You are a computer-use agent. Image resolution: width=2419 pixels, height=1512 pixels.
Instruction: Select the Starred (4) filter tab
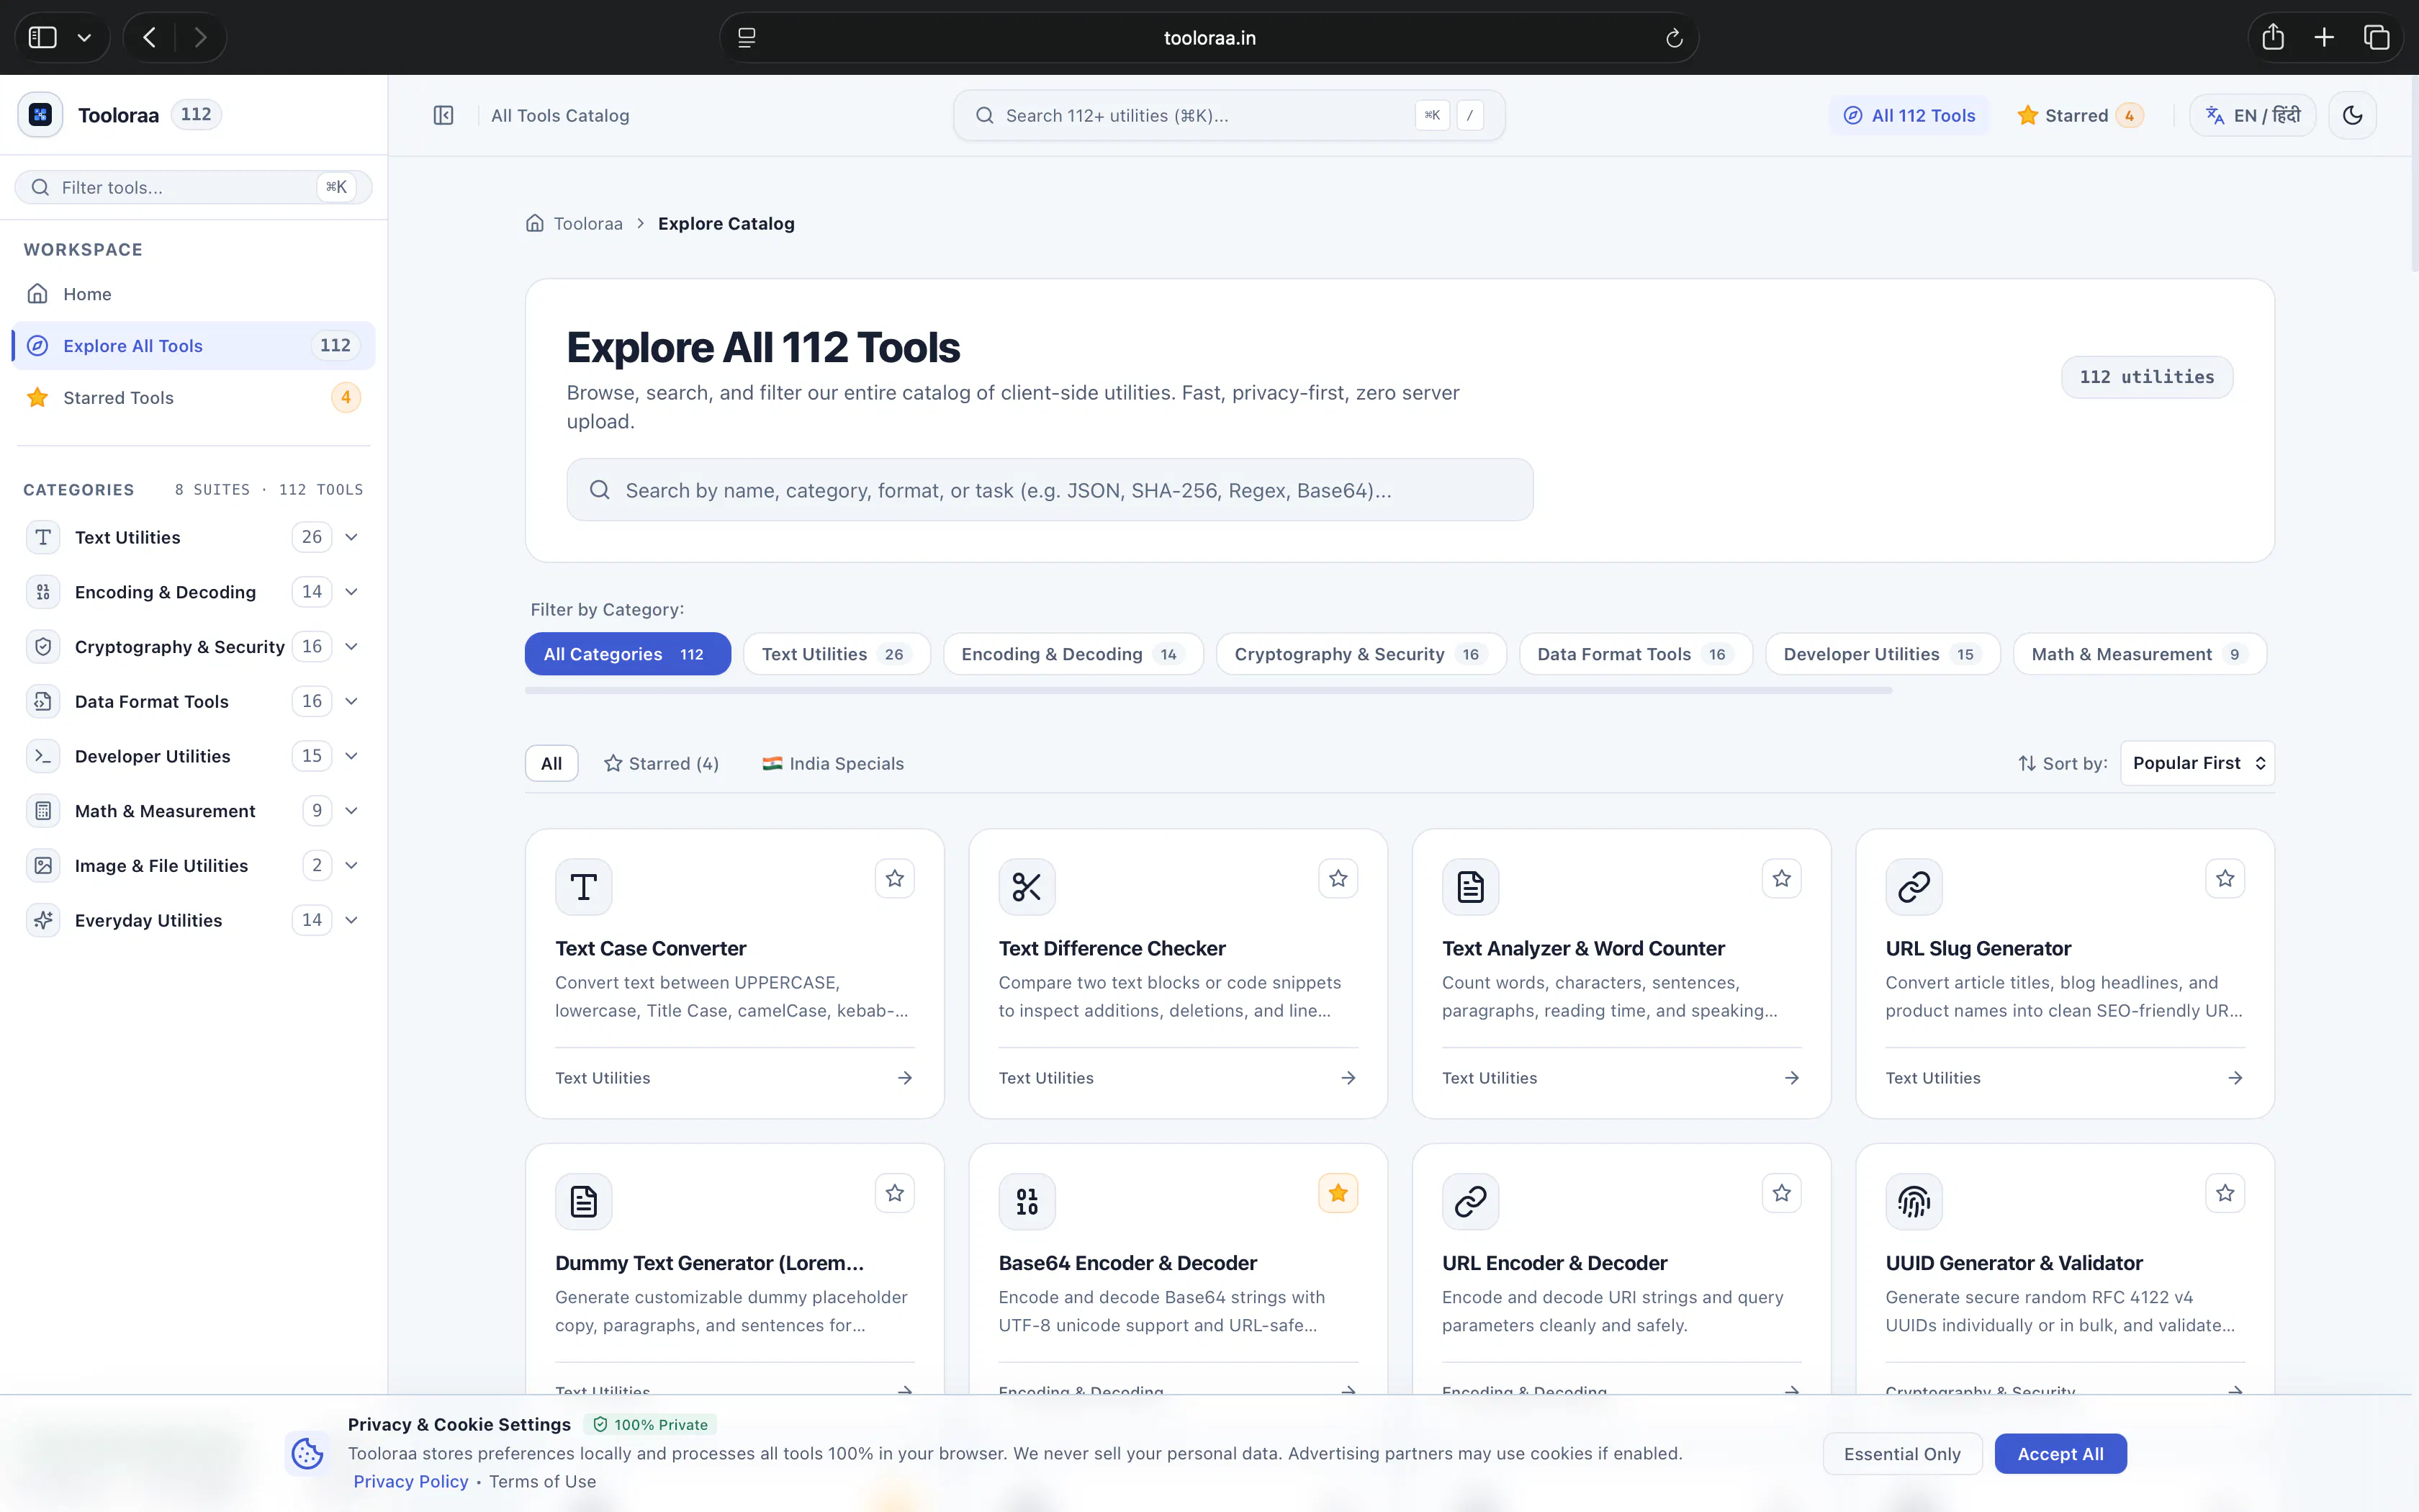661,764
